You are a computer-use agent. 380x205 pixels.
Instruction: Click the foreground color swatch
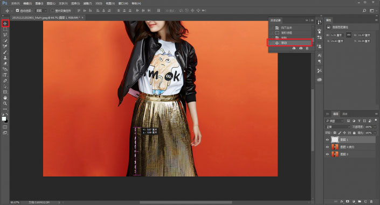pyautogui.click(x=4, y=118)
